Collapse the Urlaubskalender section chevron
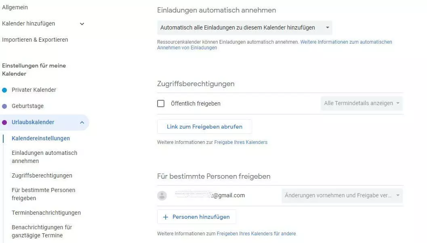This screenshot has width=427, height=243. pyautogui.click(x=82, y=123)
